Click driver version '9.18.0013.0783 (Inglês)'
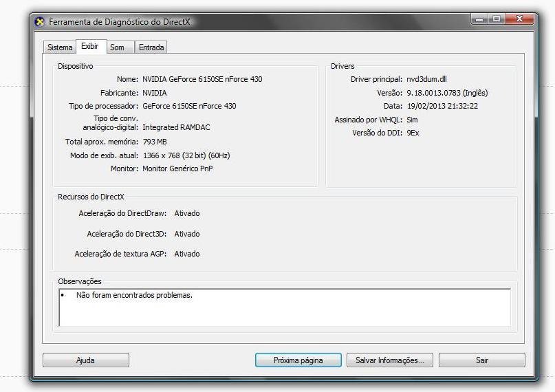Image resolution: width=555 pixels, height=392 pixels. 447,93
